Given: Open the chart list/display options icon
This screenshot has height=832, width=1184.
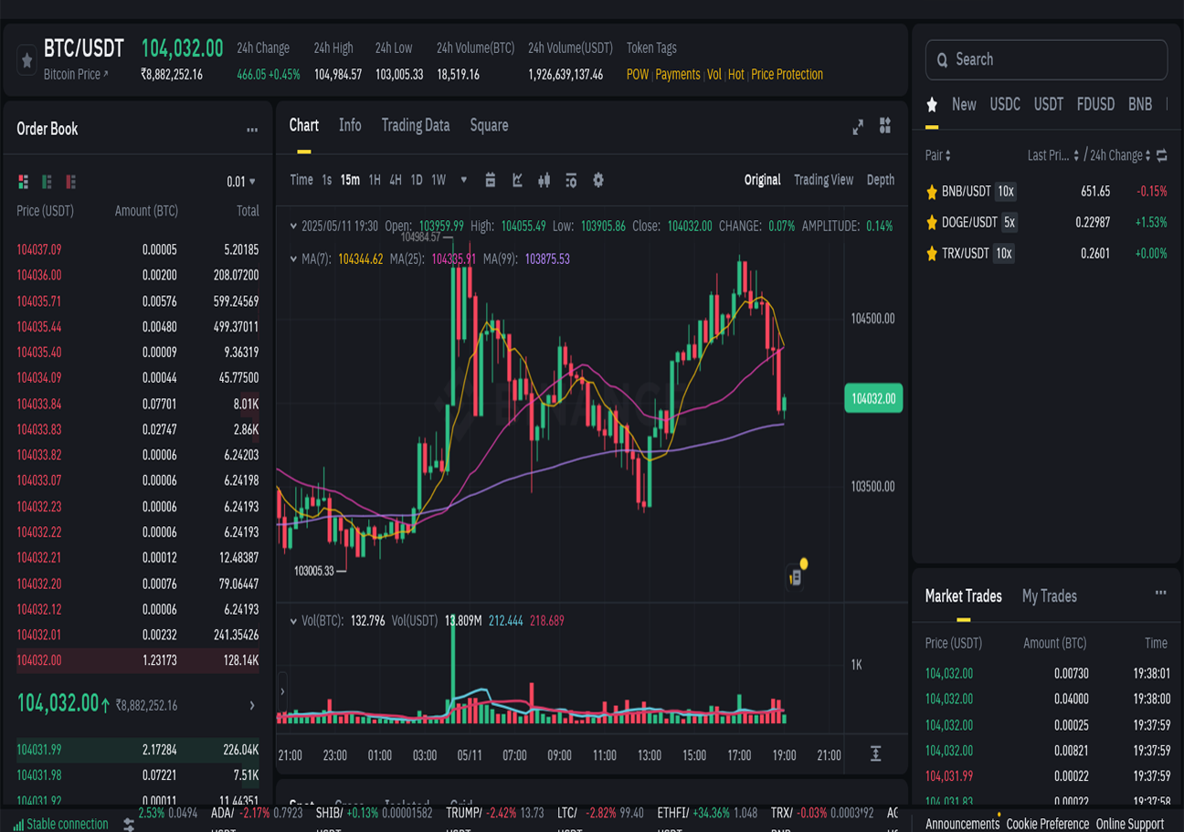Looking at the screenshot, I should (x=571, y=180).
